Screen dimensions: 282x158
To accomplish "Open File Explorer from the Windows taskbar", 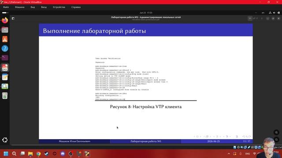I will 30,154.
